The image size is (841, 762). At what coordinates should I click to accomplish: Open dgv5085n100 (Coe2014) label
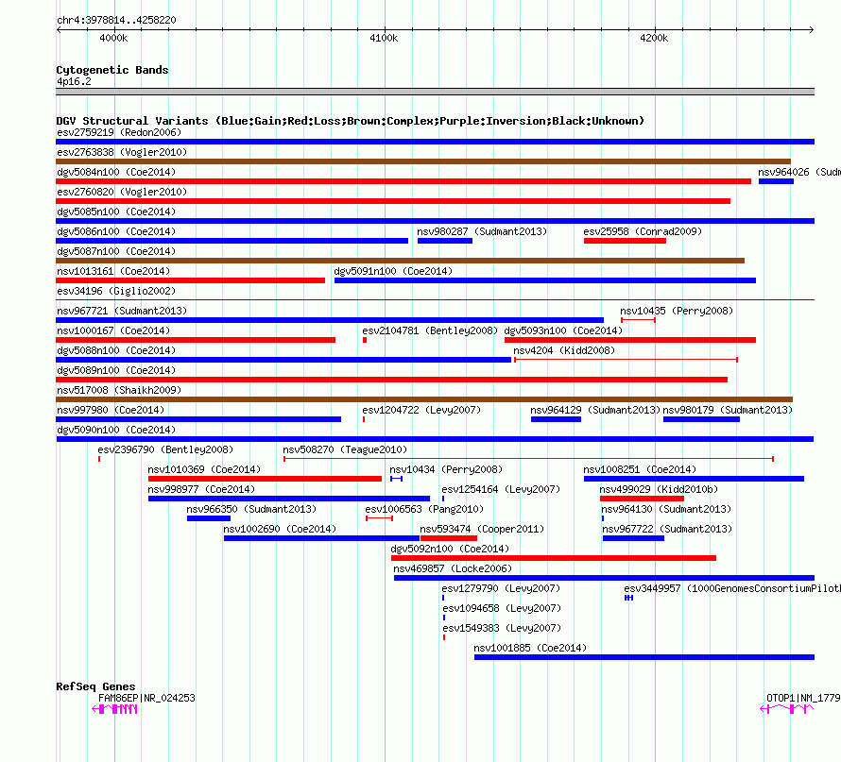(116, 212)
